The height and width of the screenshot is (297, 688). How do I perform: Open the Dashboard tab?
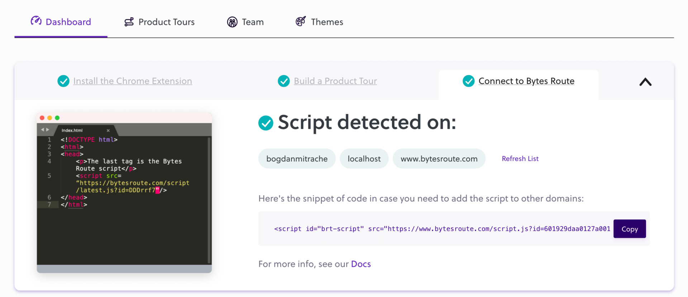61,22
